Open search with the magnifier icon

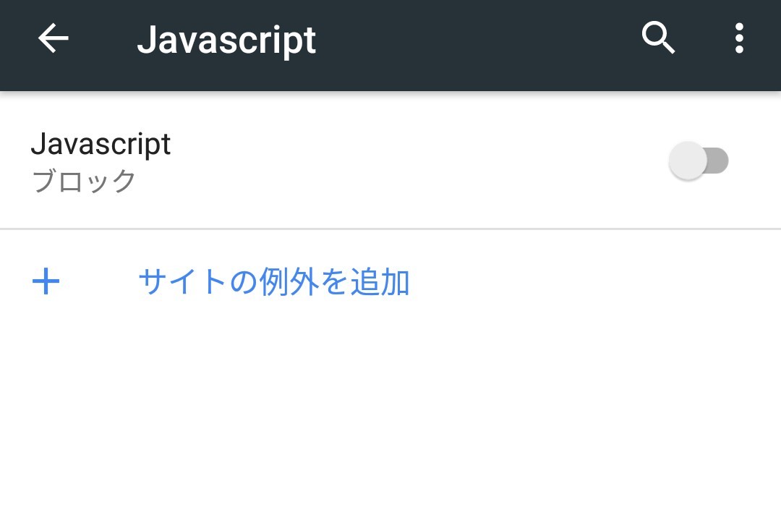tap(658, 38)
